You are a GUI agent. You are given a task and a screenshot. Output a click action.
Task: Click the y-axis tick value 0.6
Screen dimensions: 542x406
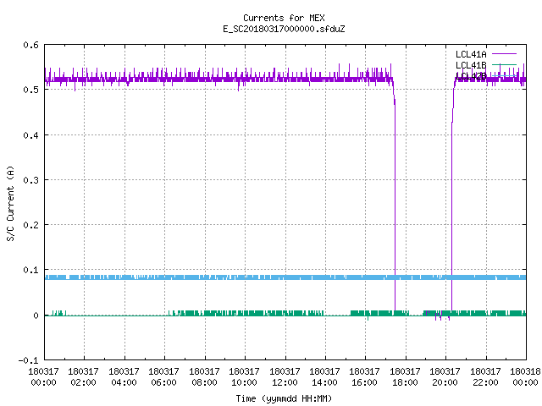30,45
